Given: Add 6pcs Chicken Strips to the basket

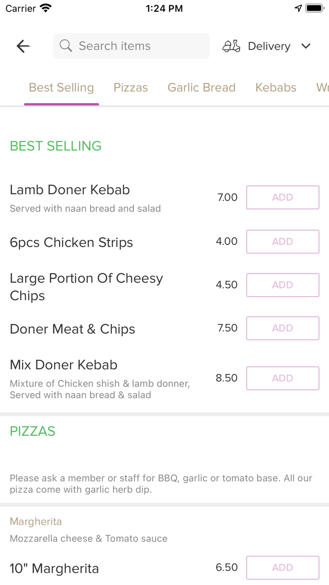Looking at the screenshot, I should pos(282,241).
